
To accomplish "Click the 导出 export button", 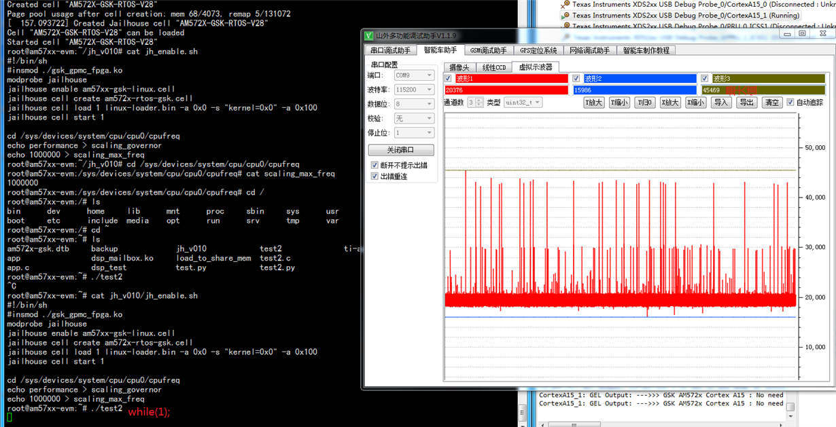I will (747, 103).
